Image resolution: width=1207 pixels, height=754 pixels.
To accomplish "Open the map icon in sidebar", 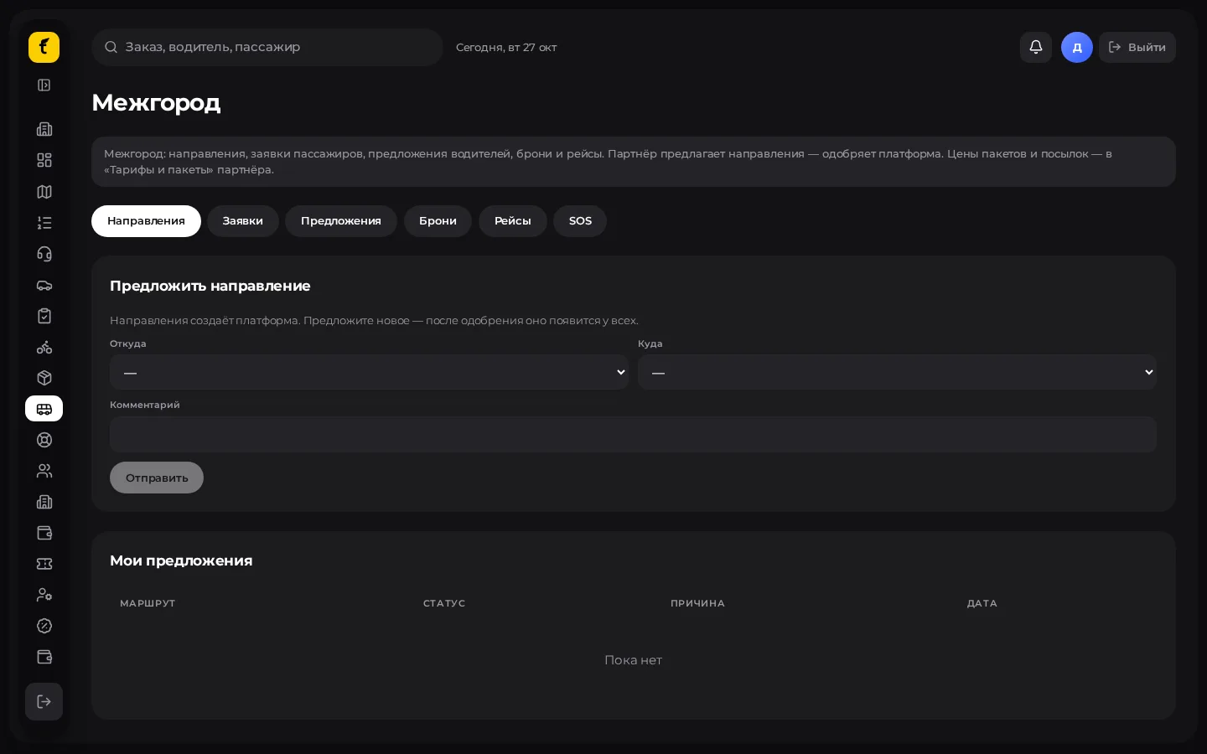I will [x=44, y=192].
